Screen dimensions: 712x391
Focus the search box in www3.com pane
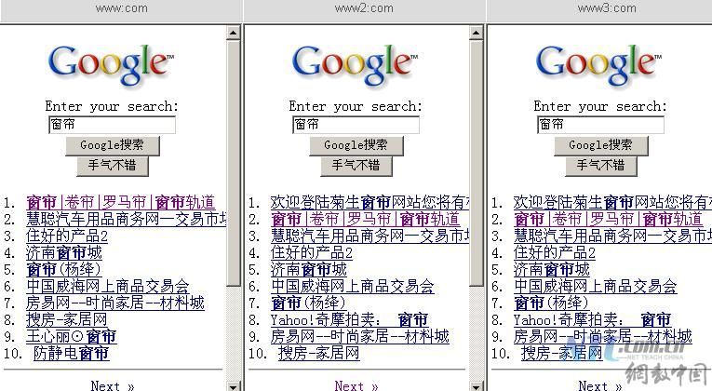(600, 125)
